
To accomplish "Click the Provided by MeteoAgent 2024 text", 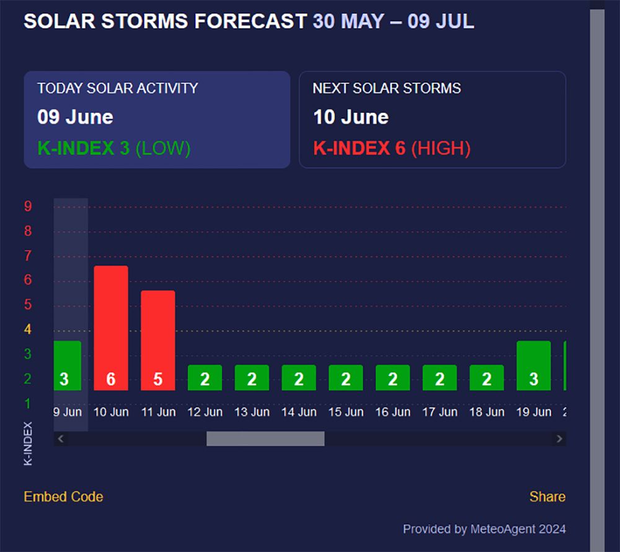I will [484, 529].
